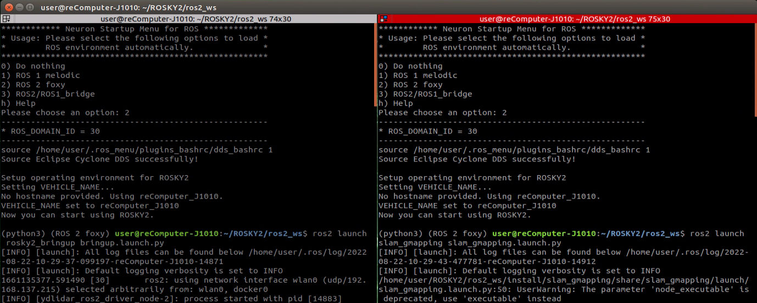Click 'ROS environment automatically.' line in the 75x30 terminal

[497, 47]
